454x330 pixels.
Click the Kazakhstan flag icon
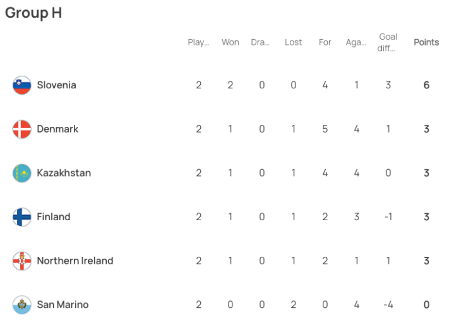(x=22, y=173)
